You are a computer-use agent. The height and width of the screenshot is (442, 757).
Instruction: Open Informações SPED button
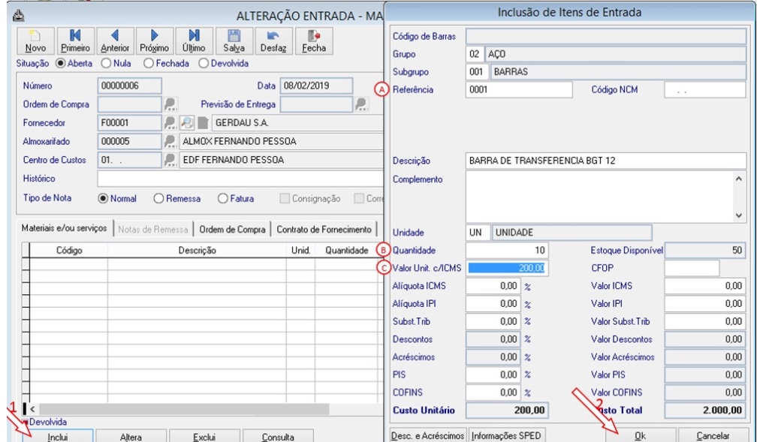tap(506, 435)
